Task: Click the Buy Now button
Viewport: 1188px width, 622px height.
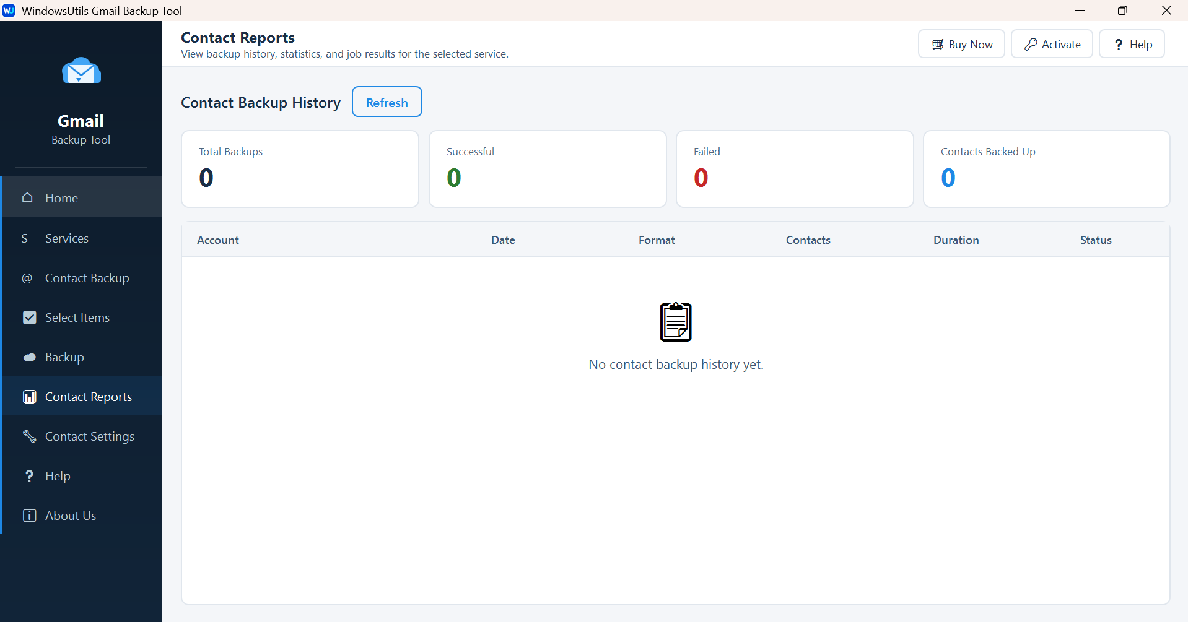Action: tap(961, 44)
